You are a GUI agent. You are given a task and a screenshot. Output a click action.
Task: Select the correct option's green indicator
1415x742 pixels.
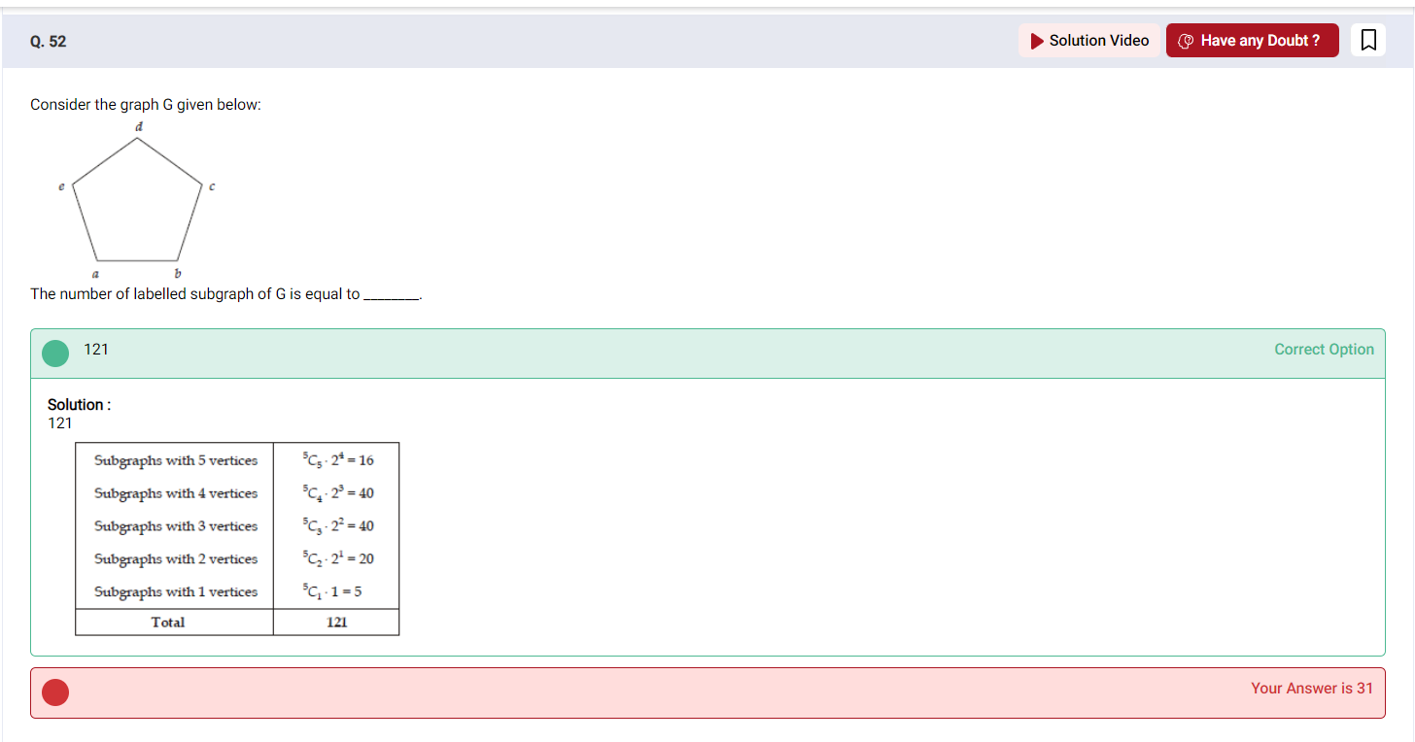click(x=55, y=353)
